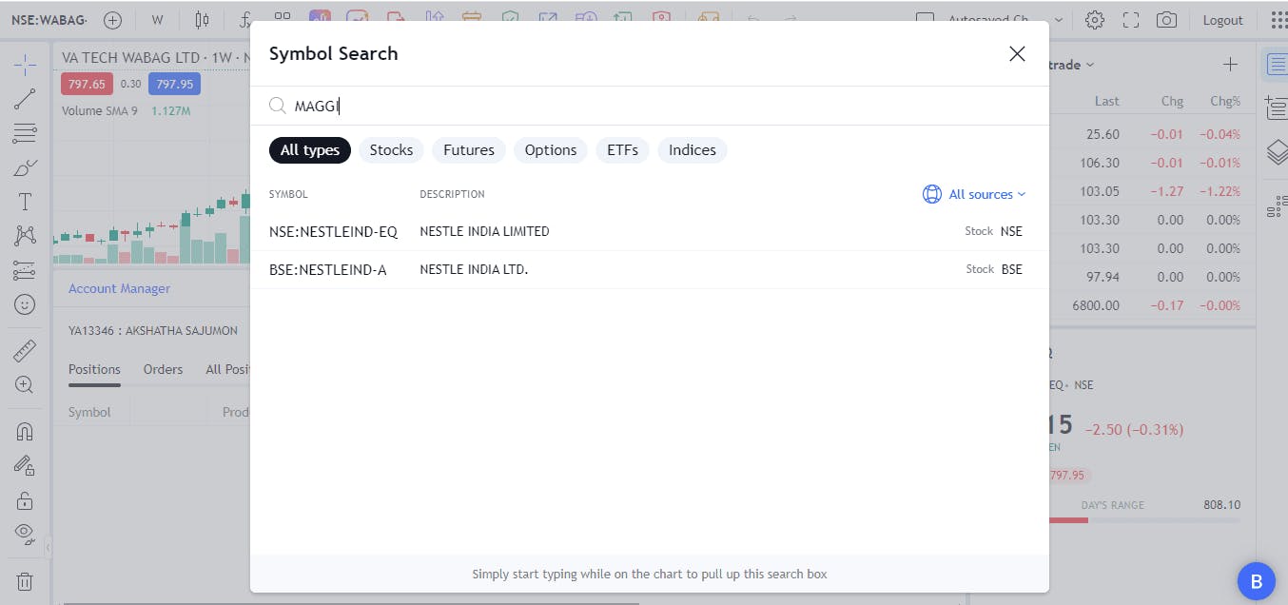Toggle stay in drawing mode
The image size is (1288, 605).
[x=25, y=465]
